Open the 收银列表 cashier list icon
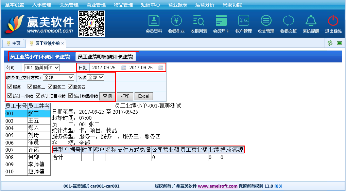The width and height of the screenshot is (346, 191). (x=198, y=21)
